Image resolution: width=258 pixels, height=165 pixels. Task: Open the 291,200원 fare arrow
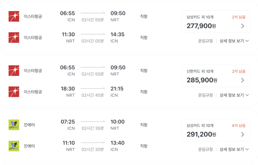[242, 134]
